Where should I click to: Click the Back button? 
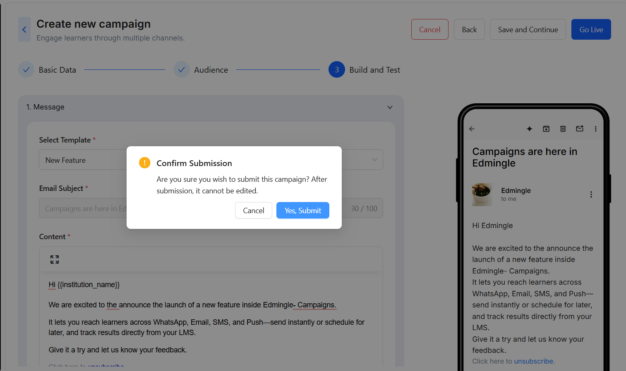469,29
